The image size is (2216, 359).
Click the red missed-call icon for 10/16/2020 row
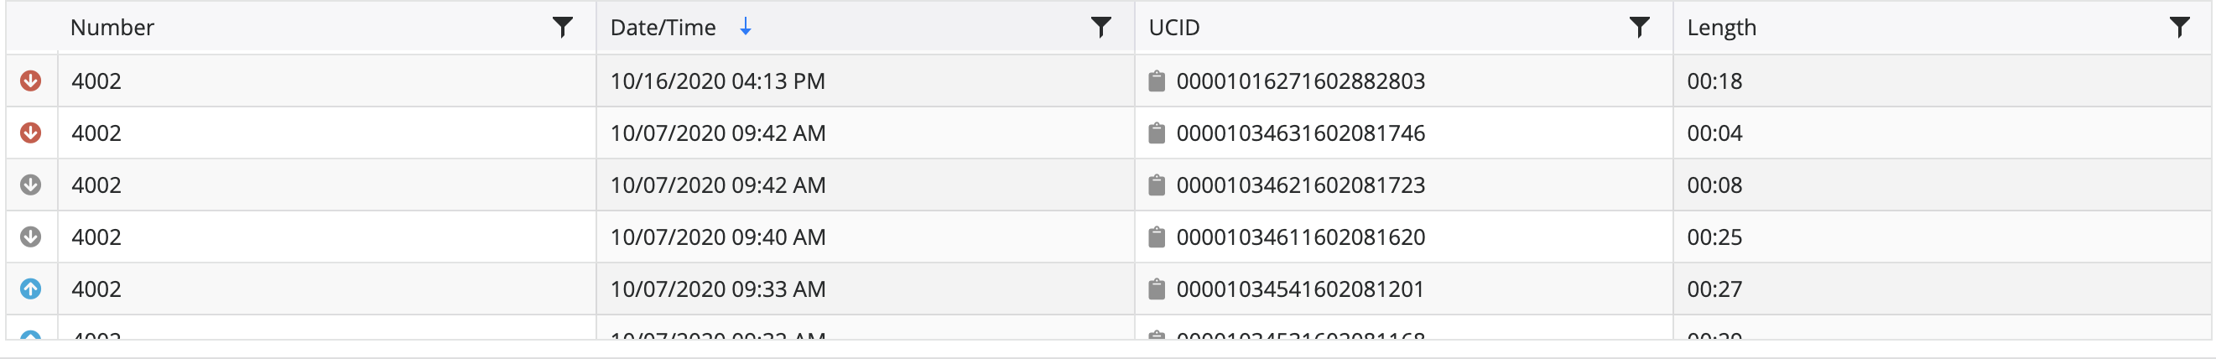click(31, 81)
